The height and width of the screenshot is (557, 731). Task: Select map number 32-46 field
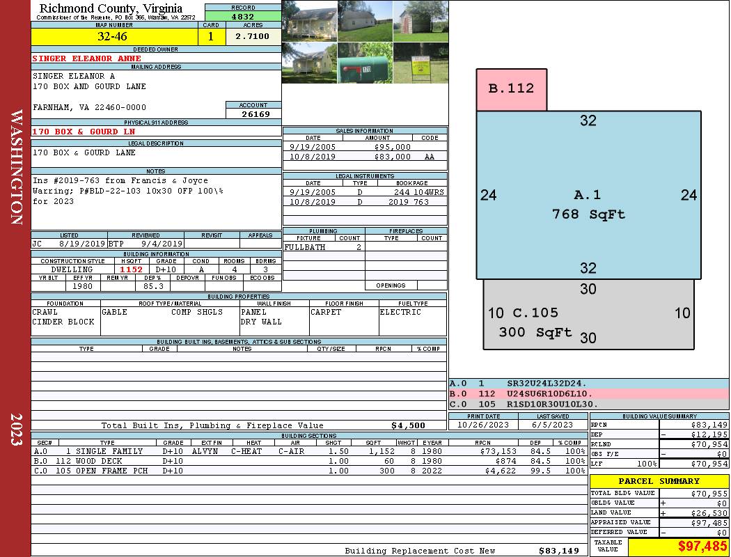point(114,36)
